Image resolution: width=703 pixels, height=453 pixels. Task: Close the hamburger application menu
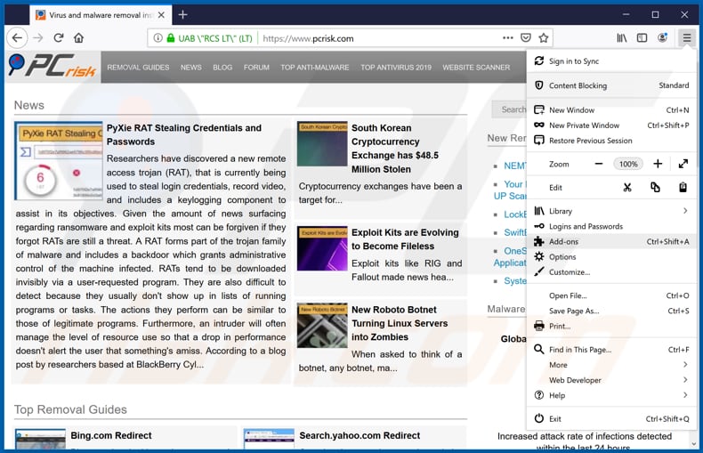tap(687, 38)
